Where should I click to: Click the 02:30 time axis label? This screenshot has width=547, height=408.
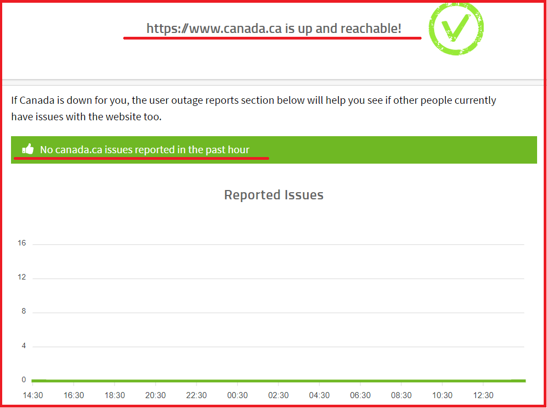click(x=278, y=395)
